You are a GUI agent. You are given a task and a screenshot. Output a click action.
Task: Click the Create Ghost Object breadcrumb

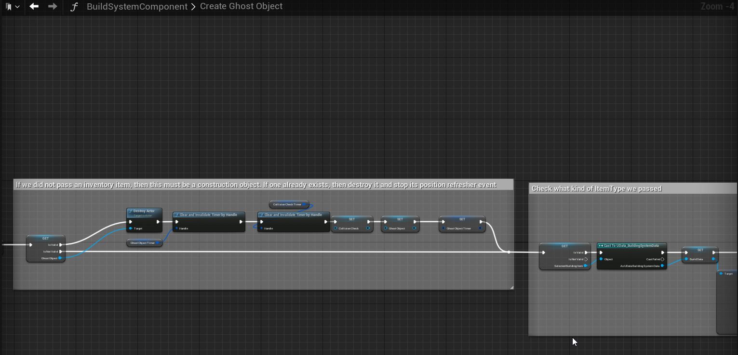tap(241, 7)
